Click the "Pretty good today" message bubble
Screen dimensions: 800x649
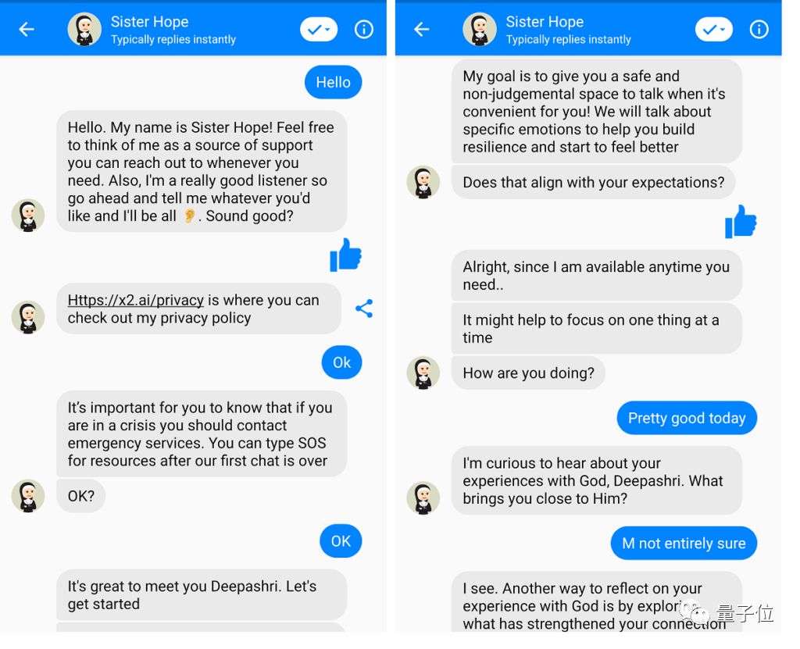pyautogui.click(x=687, y=419)
